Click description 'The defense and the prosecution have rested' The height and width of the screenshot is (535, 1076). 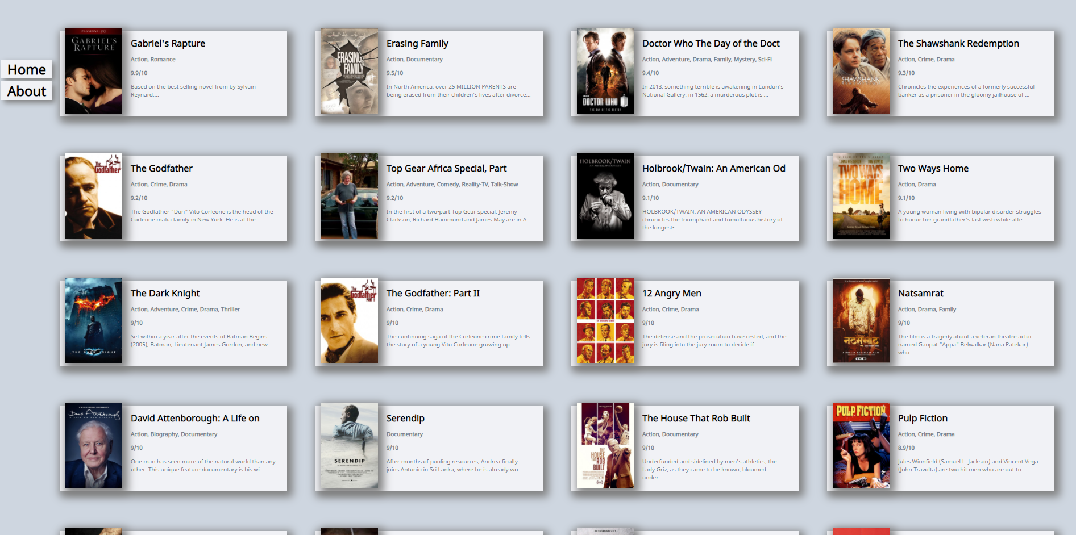714,341
